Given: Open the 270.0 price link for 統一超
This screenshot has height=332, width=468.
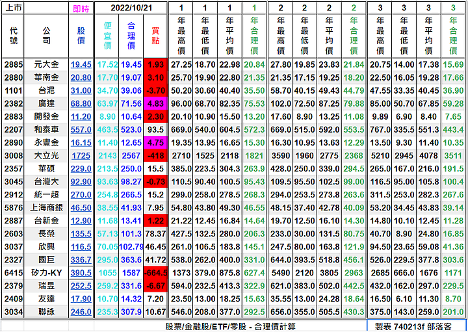Looking at the screenshot, I should point(81,195).
